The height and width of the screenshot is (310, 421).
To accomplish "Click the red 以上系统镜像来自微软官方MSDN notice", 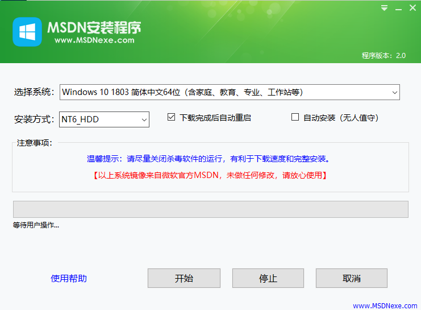I will tap(210, 175).
